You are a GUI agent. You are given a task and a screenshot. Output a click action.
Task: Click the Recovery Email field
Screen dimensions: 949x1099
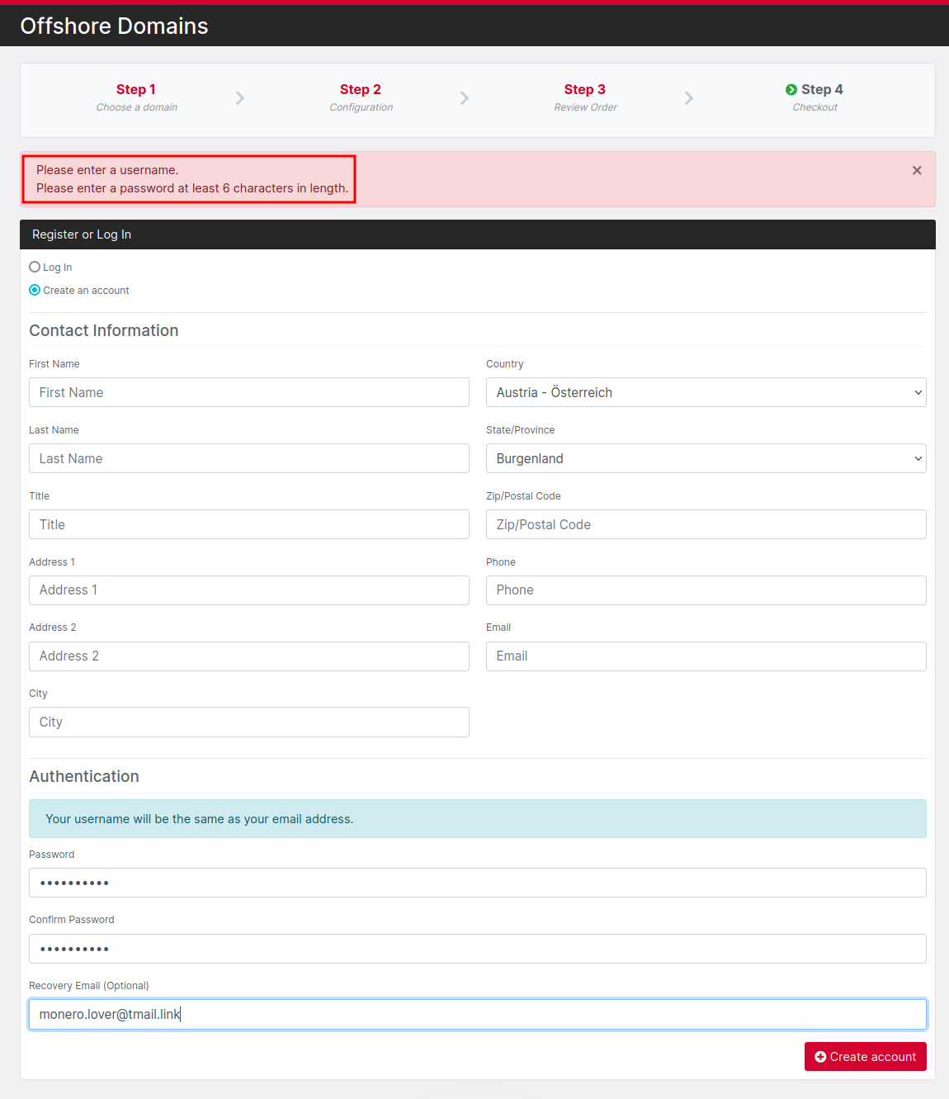pyautogui.click(x=477, y=1014)
